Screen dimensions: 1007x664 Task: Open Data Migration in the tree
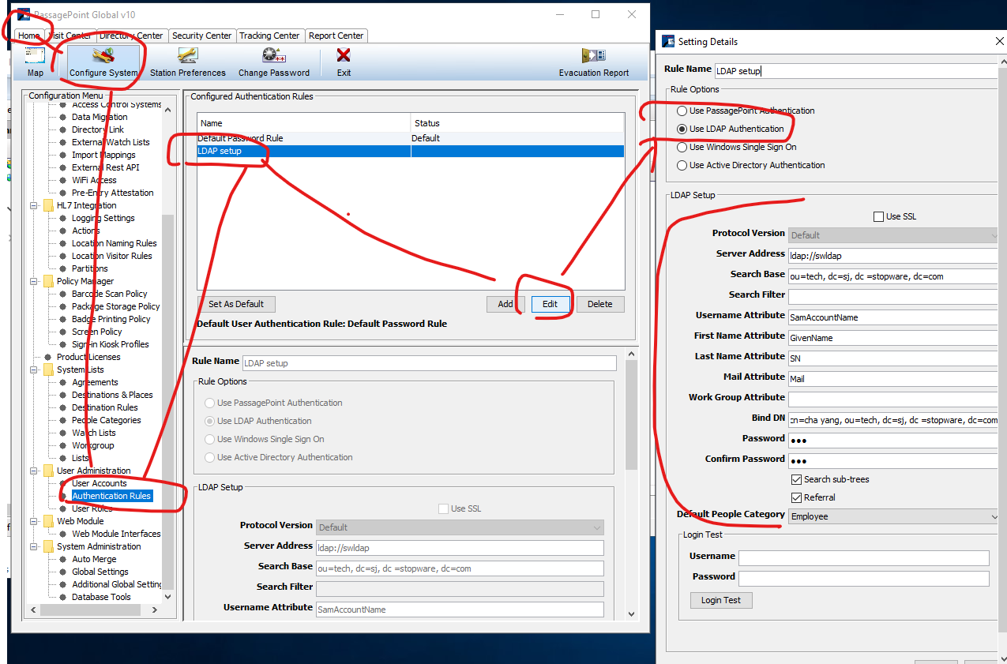pyautogui.click(x=100, y=117)
